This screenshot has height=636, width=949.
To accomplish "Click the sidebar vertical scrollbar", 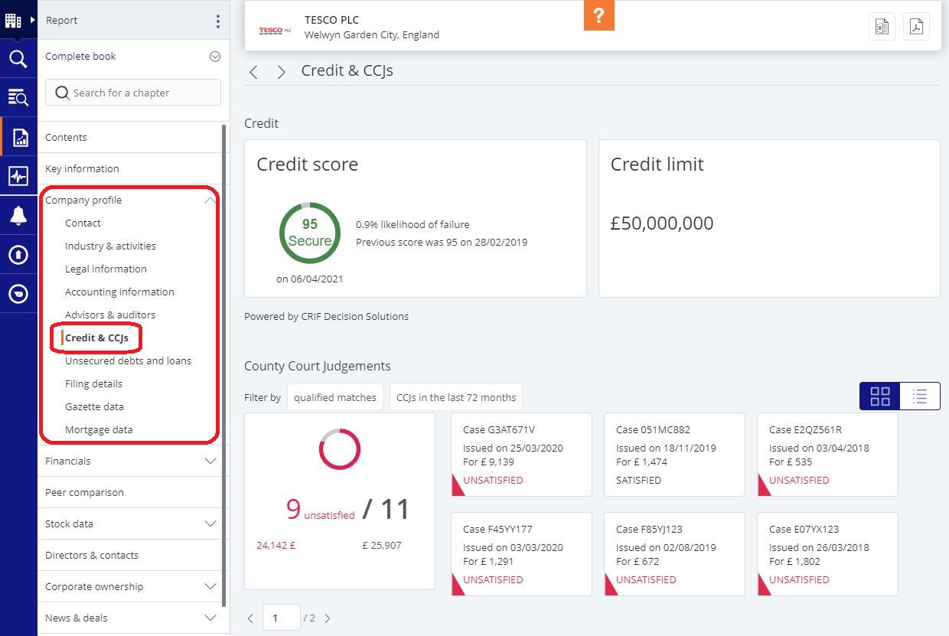I will [223, 306].
